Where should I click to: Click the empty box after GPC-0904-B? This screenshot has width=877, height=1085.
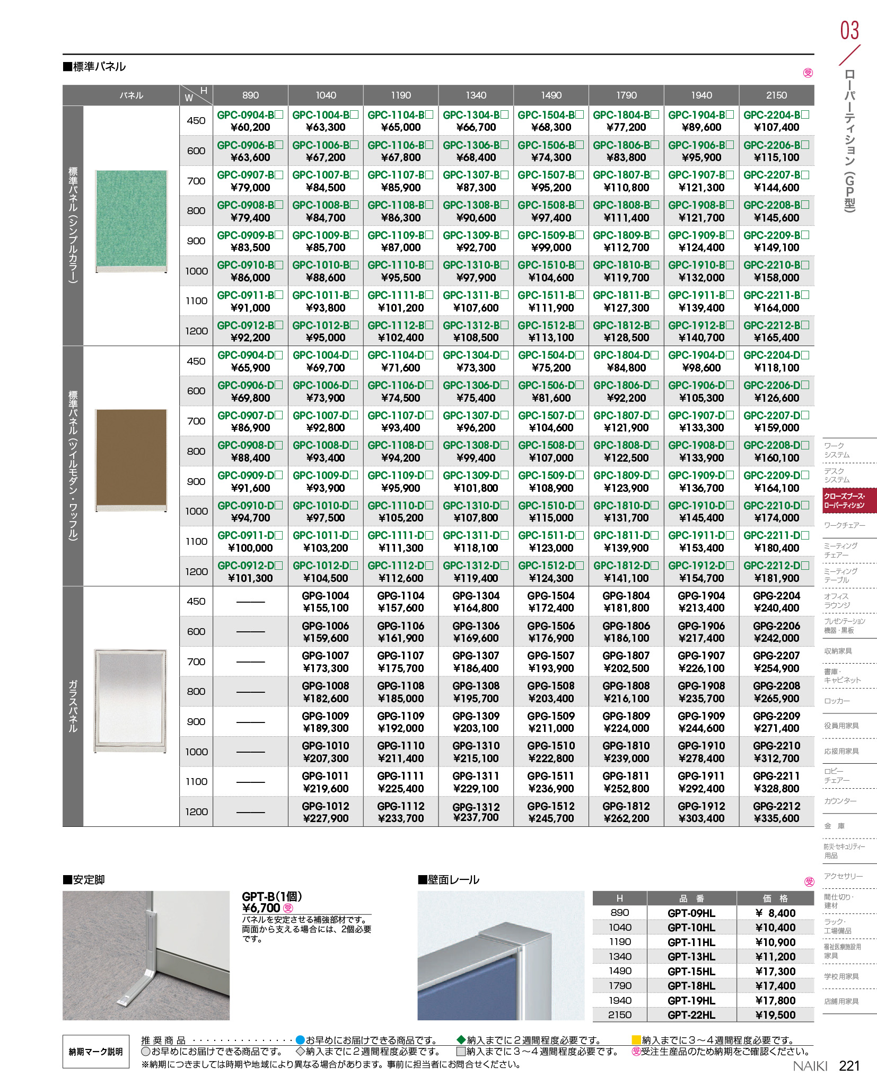tap(279, 114)
